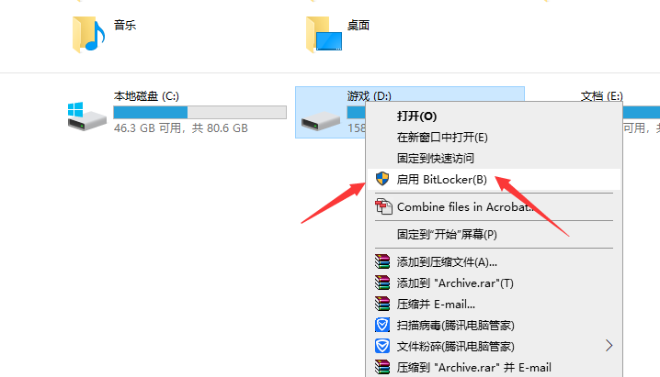Select the 本地磁盘 (C:) drive icon
Screen dimensions: 660x377
pyautogui.click(x=86, y=116)
